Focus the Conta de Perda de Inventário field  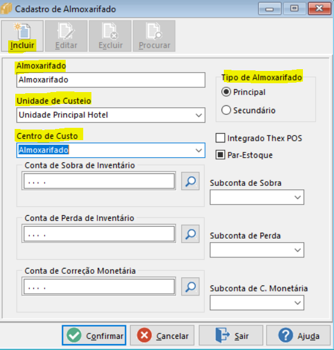(99, 234)
